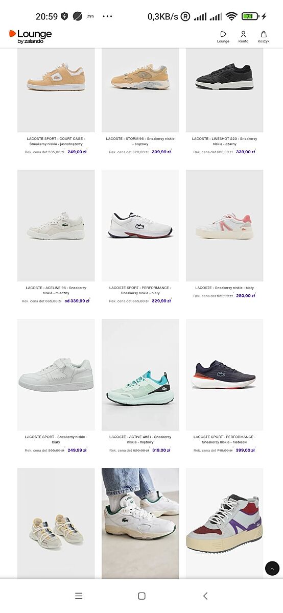
Task: Tap the Android home square icon
Action: pyautogui.click(x=142, y=596)
